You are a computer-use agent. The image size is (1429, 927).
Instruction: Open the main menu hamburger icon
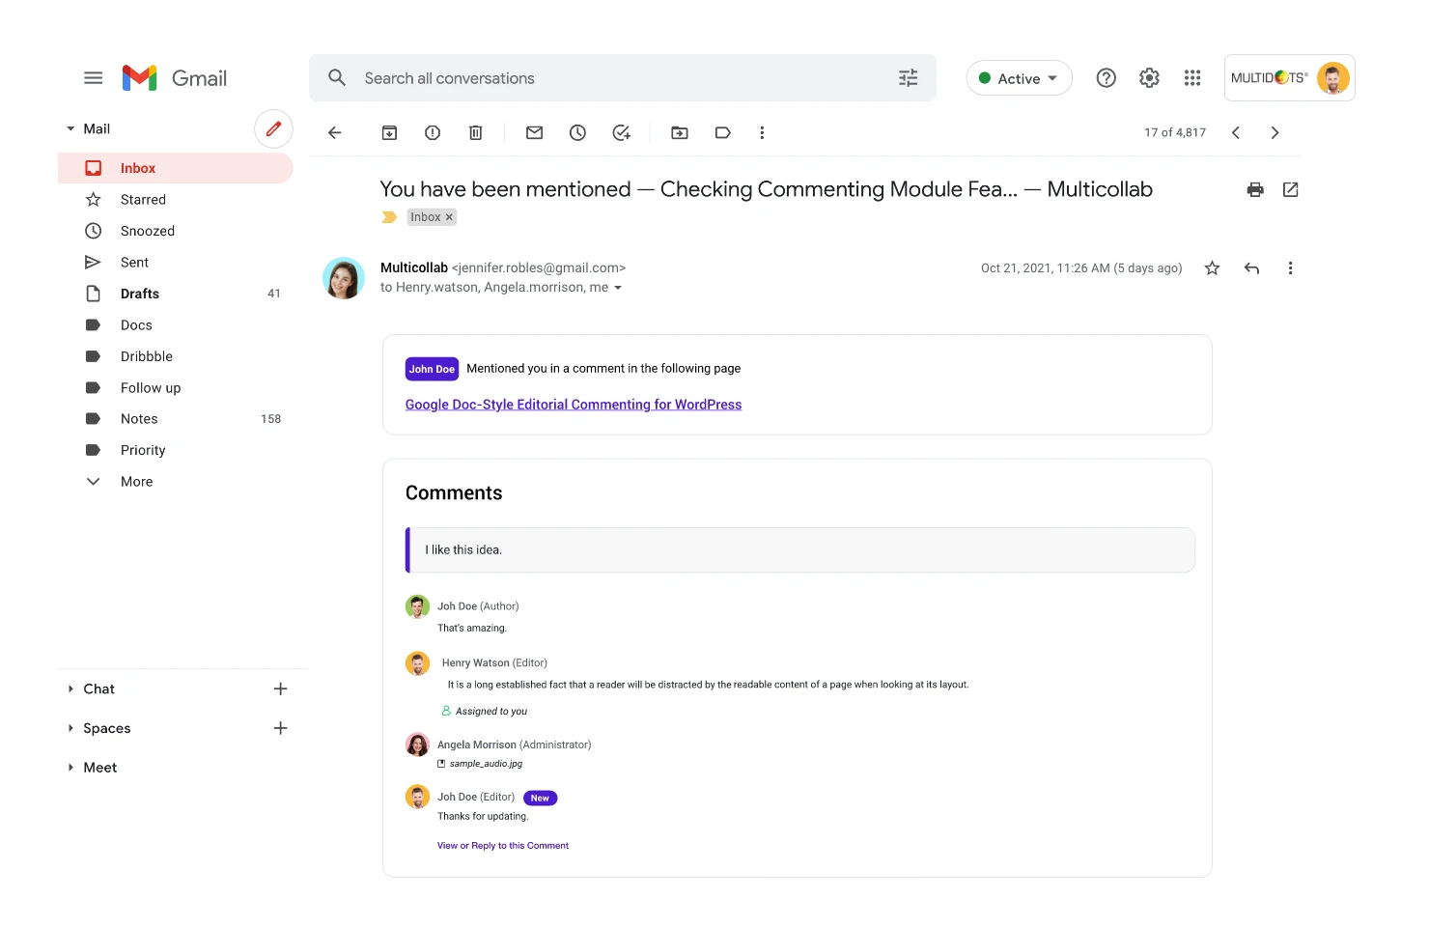click(x=93, y=78)
